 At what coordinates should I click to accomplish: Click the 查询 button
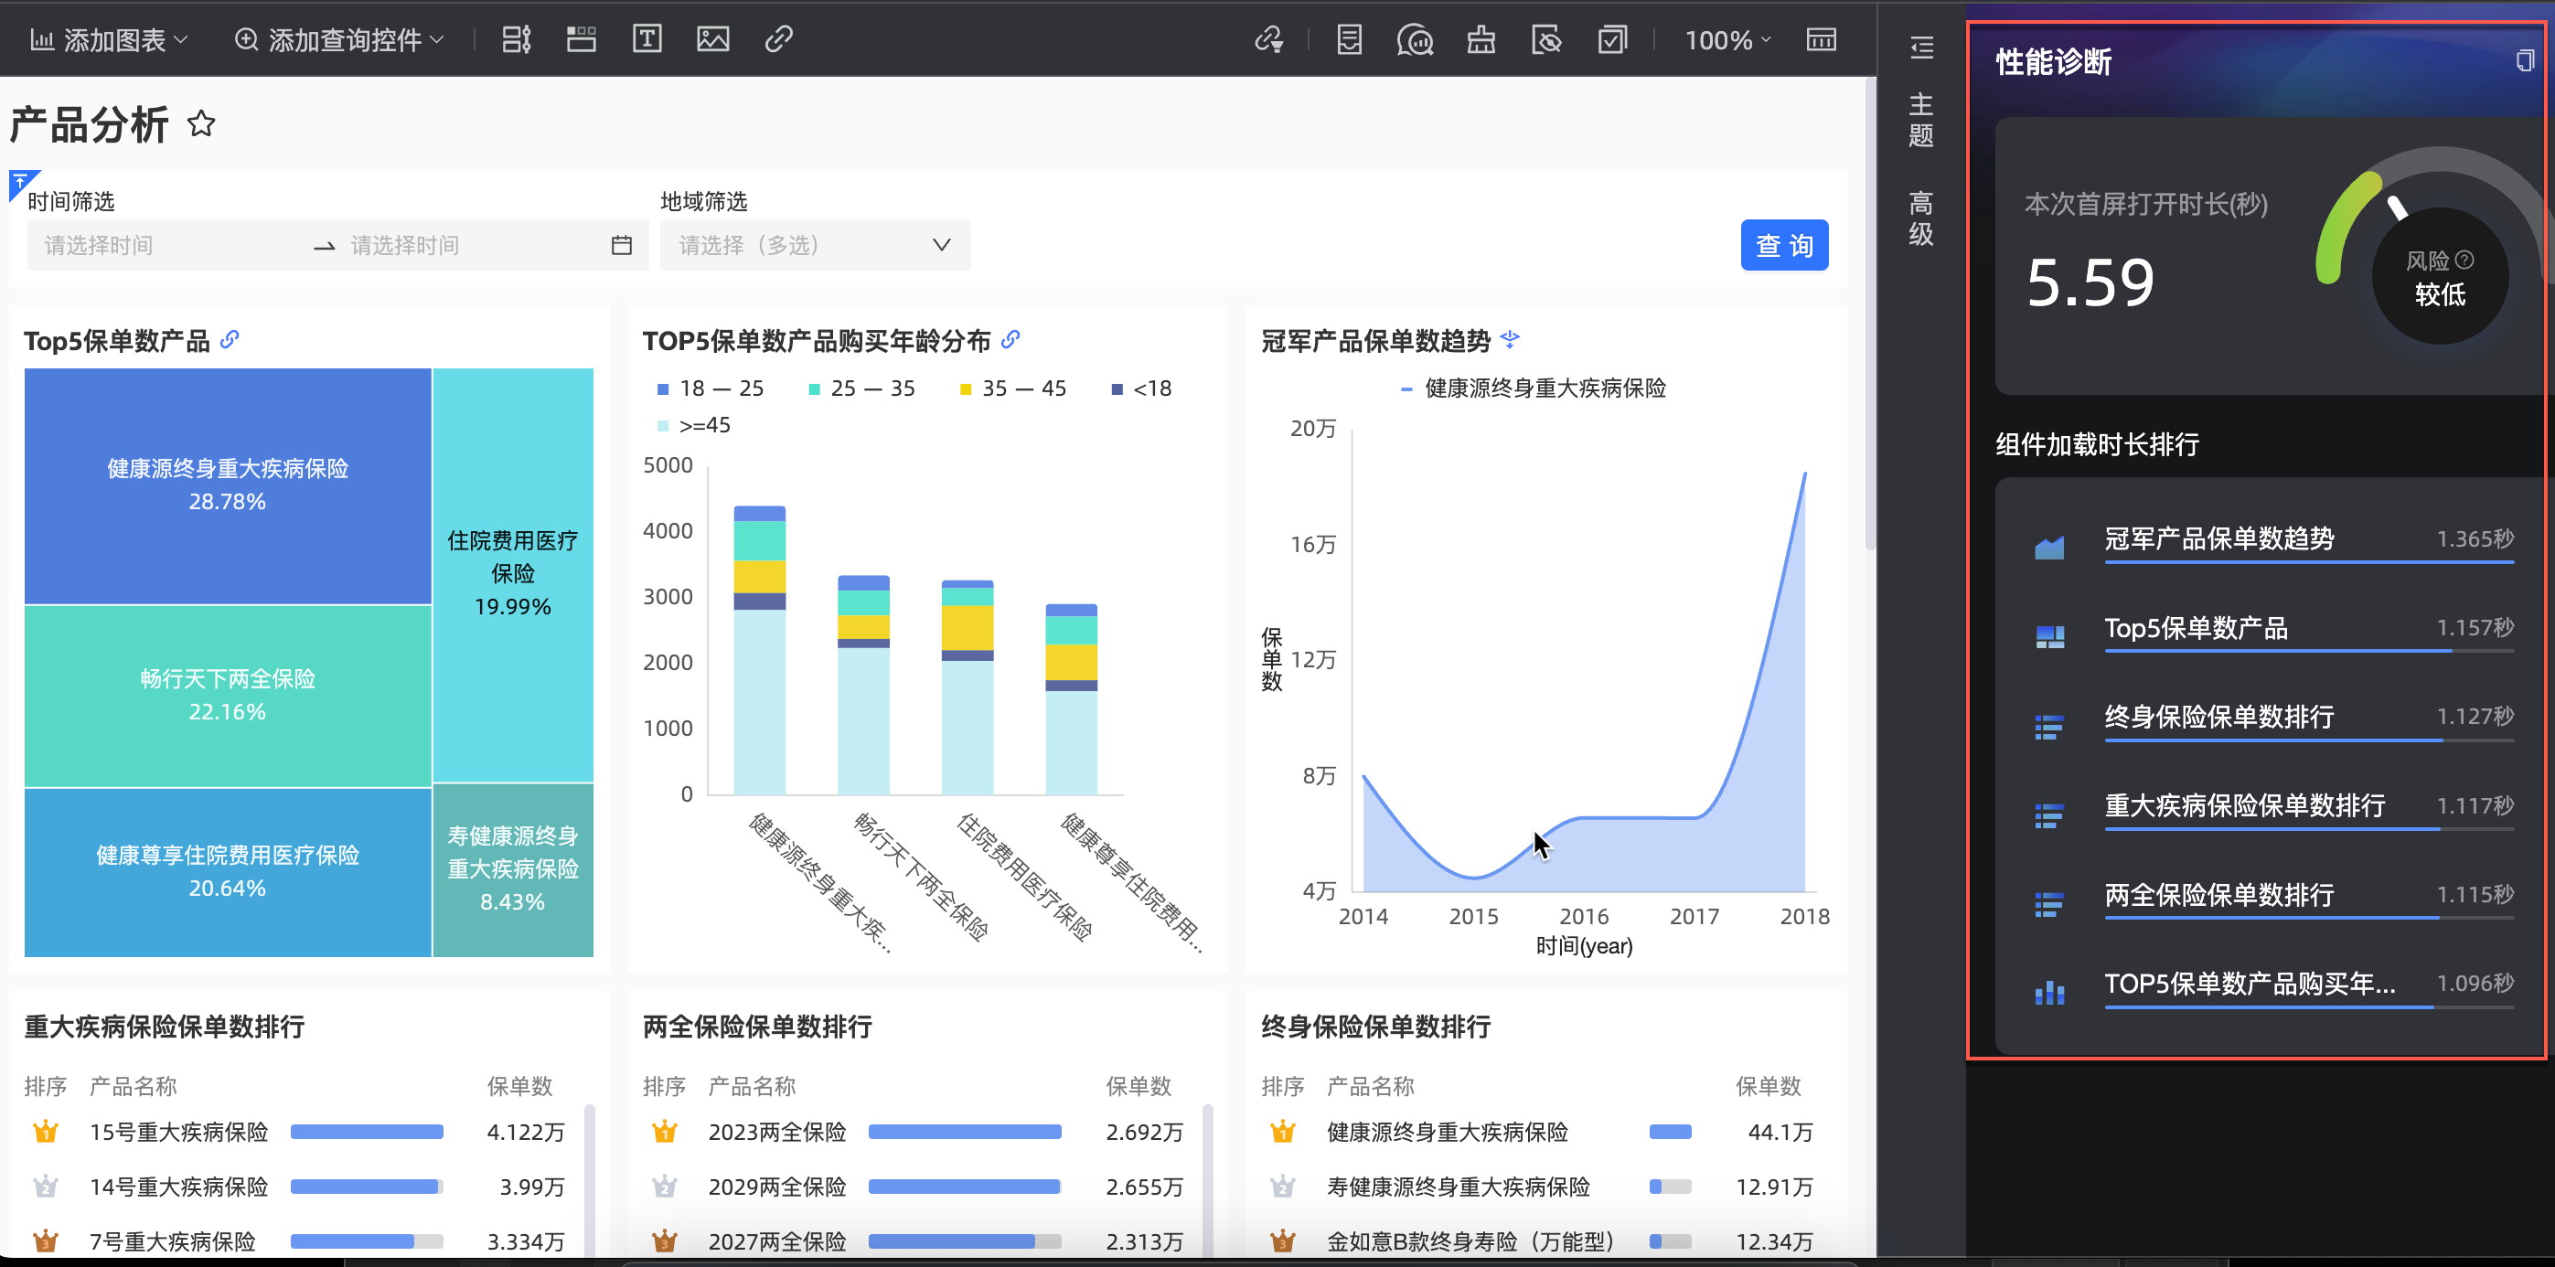(1784, 245)
